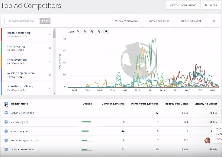
Task: Set chart zoom to 6m
Action: 78,31
